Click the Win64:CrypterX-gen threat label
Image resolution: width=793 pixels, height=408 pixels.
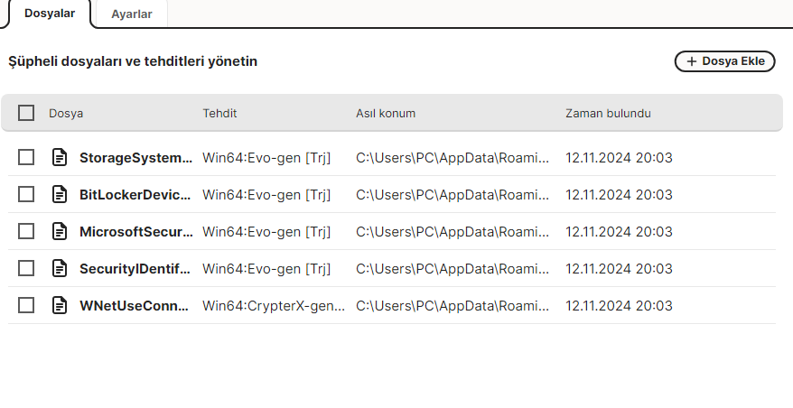[x=273, y=306]
